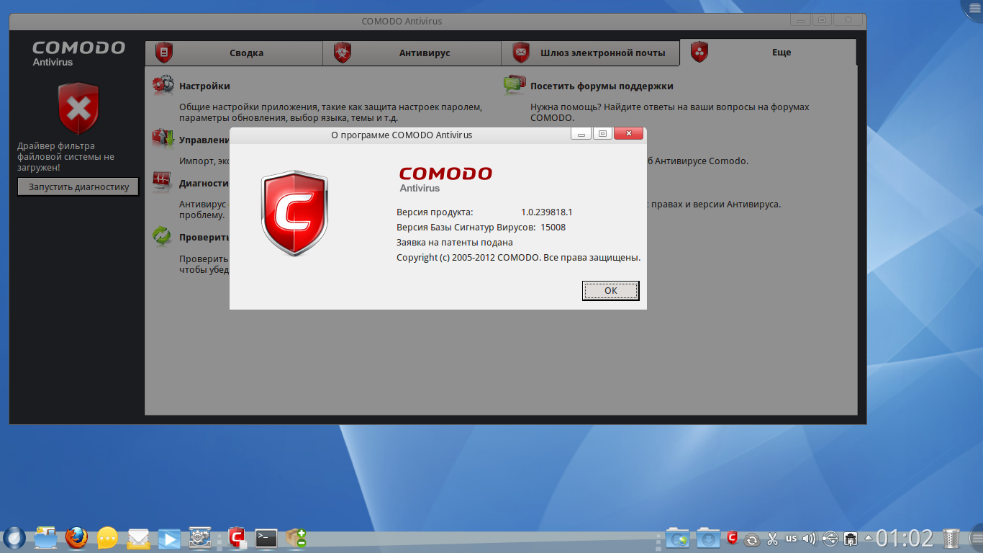
Task: Open the system settings gear icon in the taskbar
Action: tap(199, 537)
